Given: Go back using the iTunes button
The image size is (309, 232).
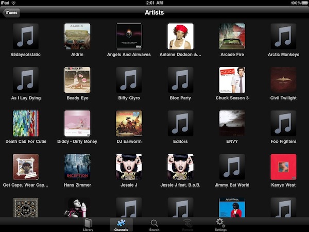Looking at the screenshot, I should pos(11,12).
